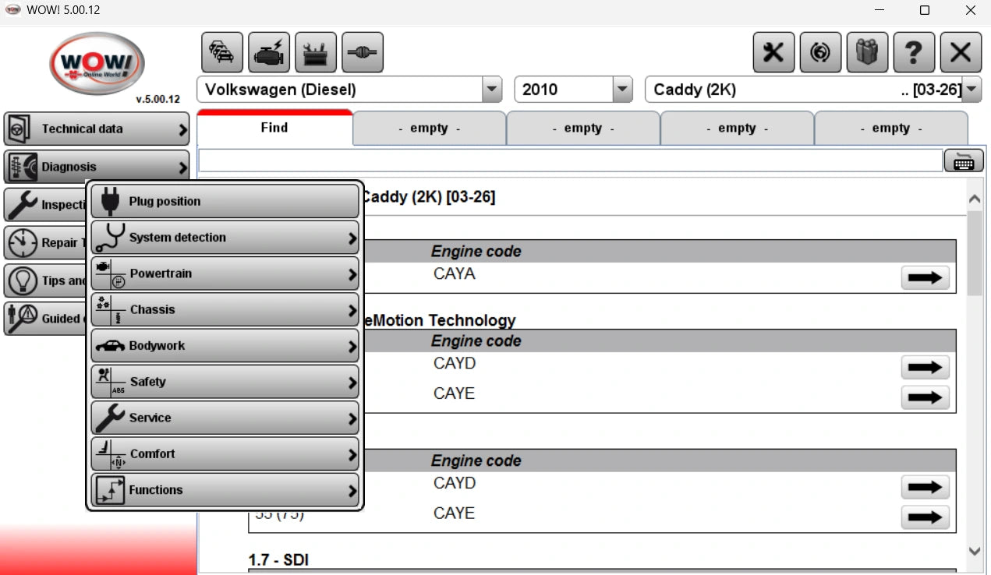Expand the System detection submenu
The width and height of the screenshot is (991, 575).
(225, 238)
